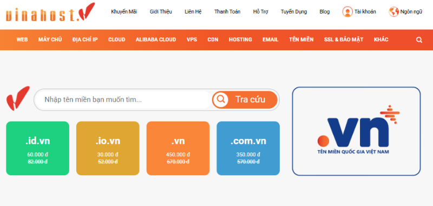Click 350.000 đ price on .com.vn card
Image resolution: width=433 pixels, height=206 pixels.
tap(248, 155)
